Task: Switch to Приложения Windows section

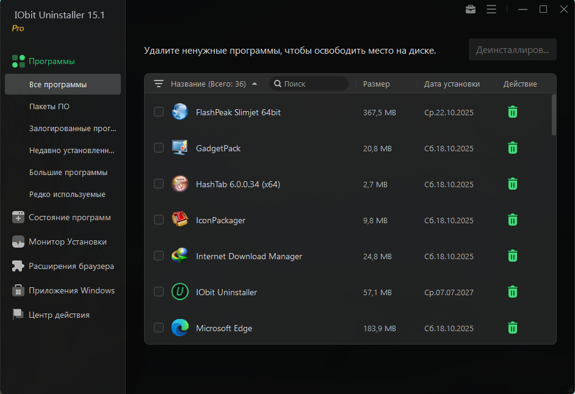Action: [x=71, y=291]
